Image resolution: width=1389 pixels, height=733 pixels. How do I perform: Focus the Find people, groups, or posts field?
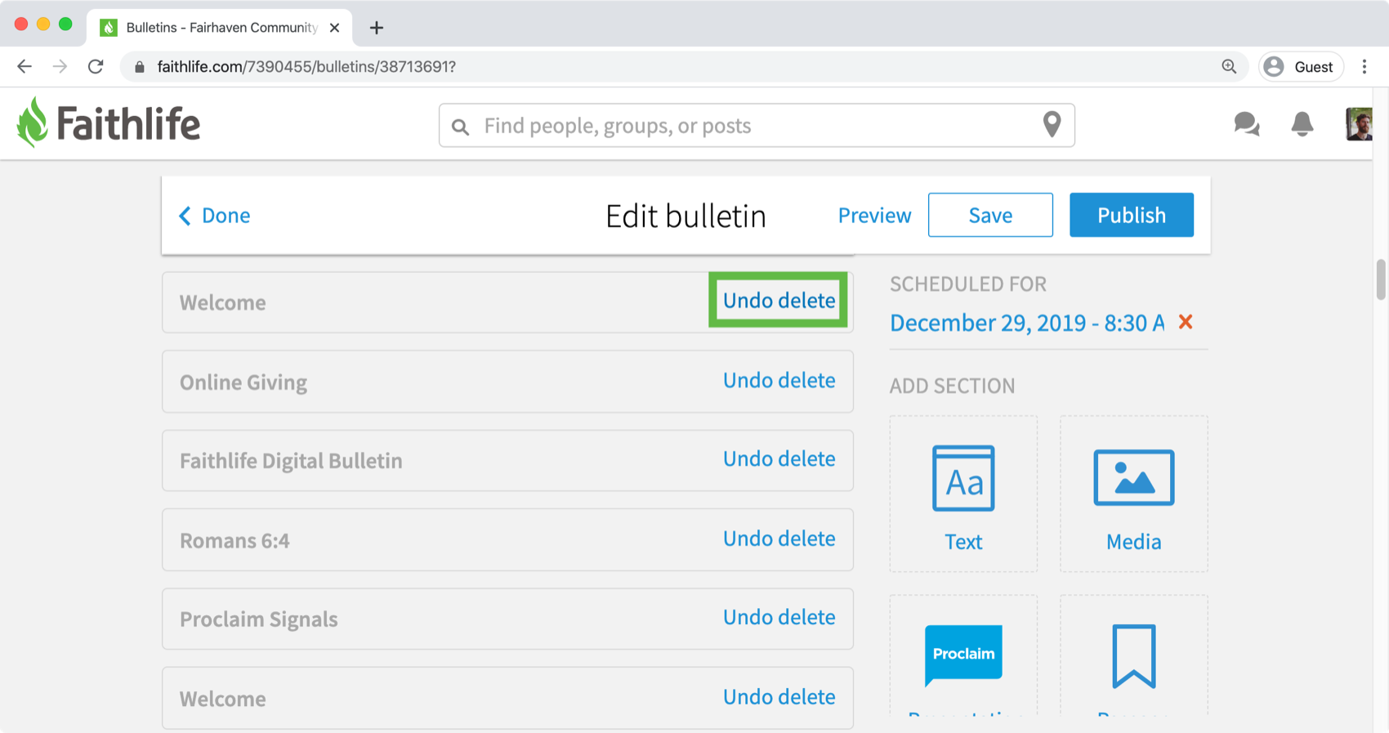tap(757, 125)
